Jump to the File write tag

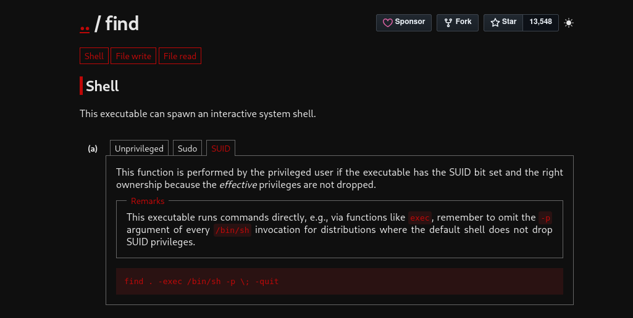coord(133,56)
